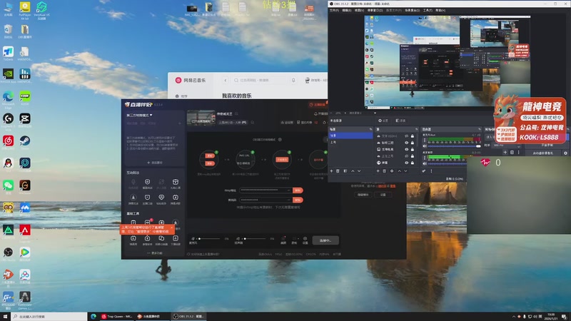Close the orange notification popup in 直播伴侣
This screenshot has height=321, width=571.
(x=171, y=228)
